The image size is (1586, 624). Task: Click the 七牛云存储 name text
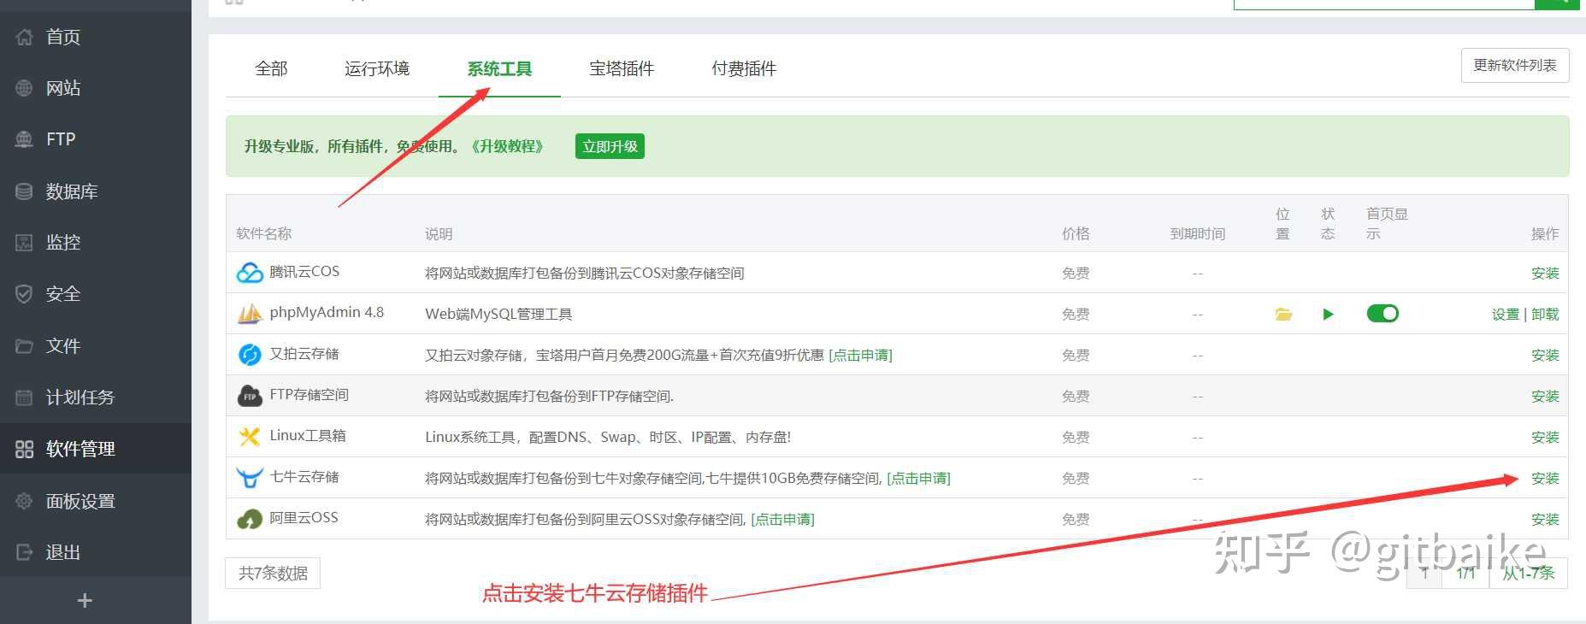[x=304, y=476]
